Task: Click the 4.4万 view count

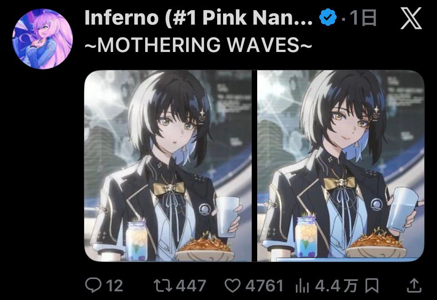Action: (336, 286)
